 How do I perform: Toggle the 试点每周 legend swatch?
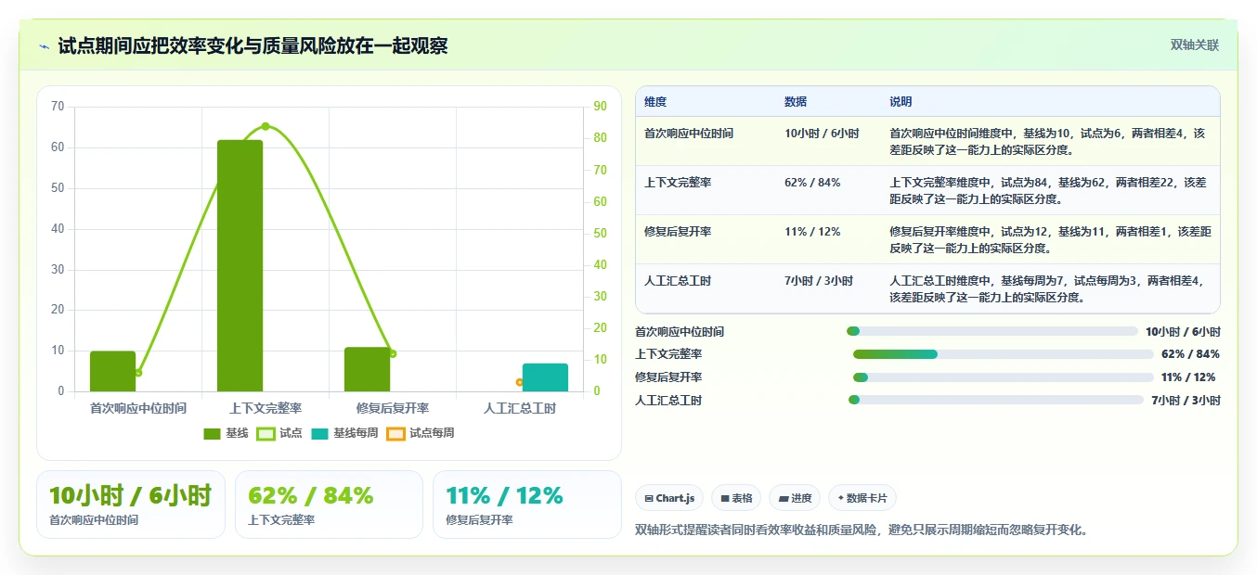tap(395, 433)
